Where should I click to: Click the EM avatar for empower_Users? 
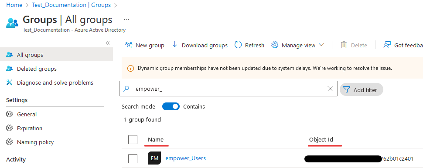pyautogui.click(x=154, y=158)
